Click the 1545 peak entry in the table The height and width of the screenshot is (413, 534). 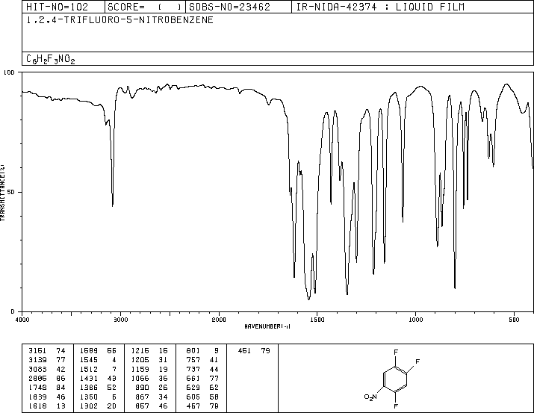(98, 360)
